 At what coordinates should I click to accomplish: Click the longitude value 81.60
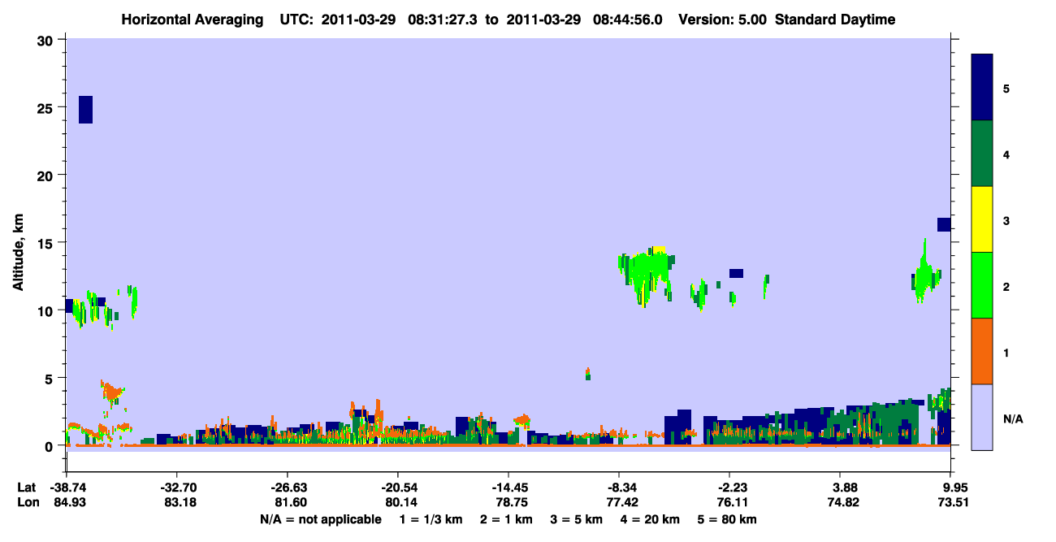coord(290,502)
